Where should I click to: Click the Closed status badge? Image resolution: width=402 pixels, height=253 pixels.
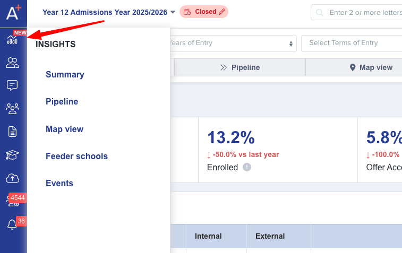pyautogui.click(x=204, y=12)
